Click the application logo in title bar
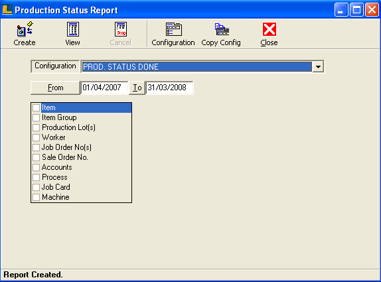The height and width of the screenshot is (282, 381). pyautogui.click(x=7, y=10)
